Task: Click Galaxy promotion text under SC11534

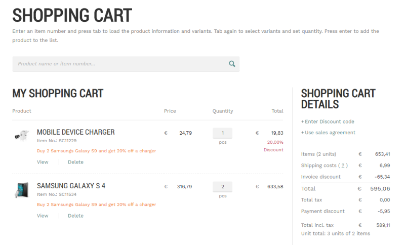Action: pyautogui.click(x=96, y=205)
